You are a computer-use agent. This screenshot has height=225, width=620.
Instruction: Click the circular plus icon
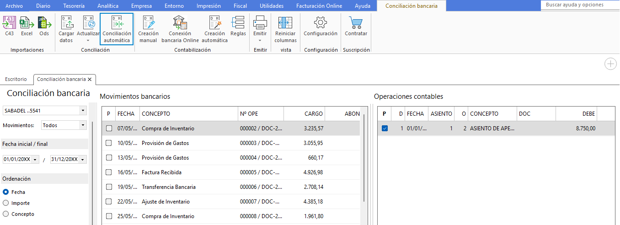610,64
